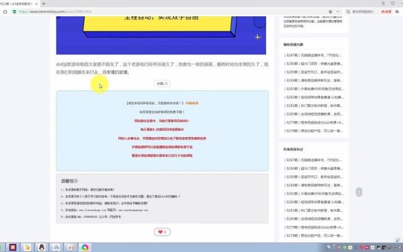Open post 8283期 in lower sidebar list
403x252 pixels.
[313, 194]
